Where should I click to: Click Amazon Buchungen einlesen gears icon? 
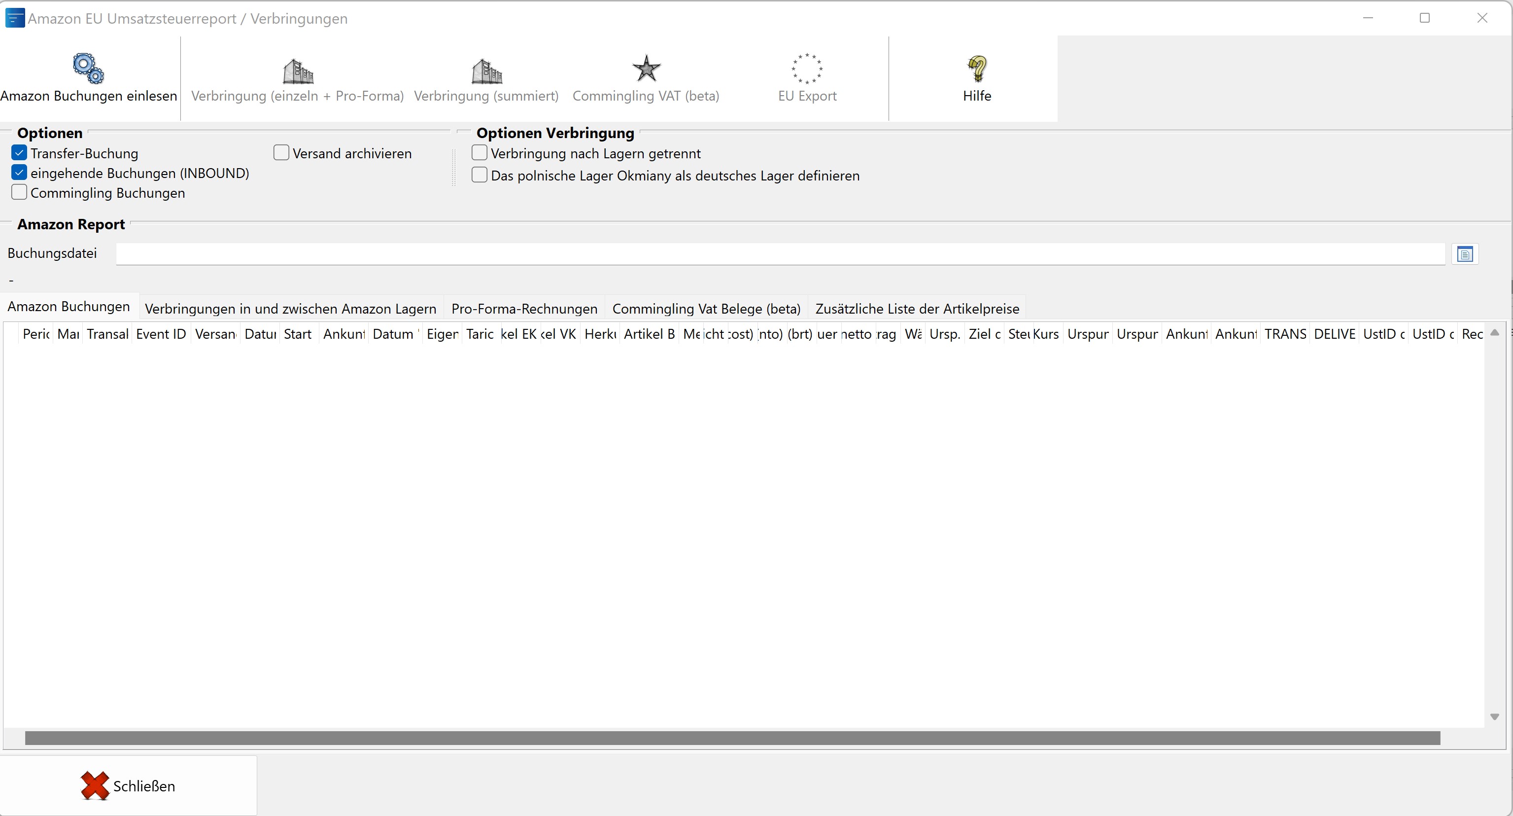point(88,68)
